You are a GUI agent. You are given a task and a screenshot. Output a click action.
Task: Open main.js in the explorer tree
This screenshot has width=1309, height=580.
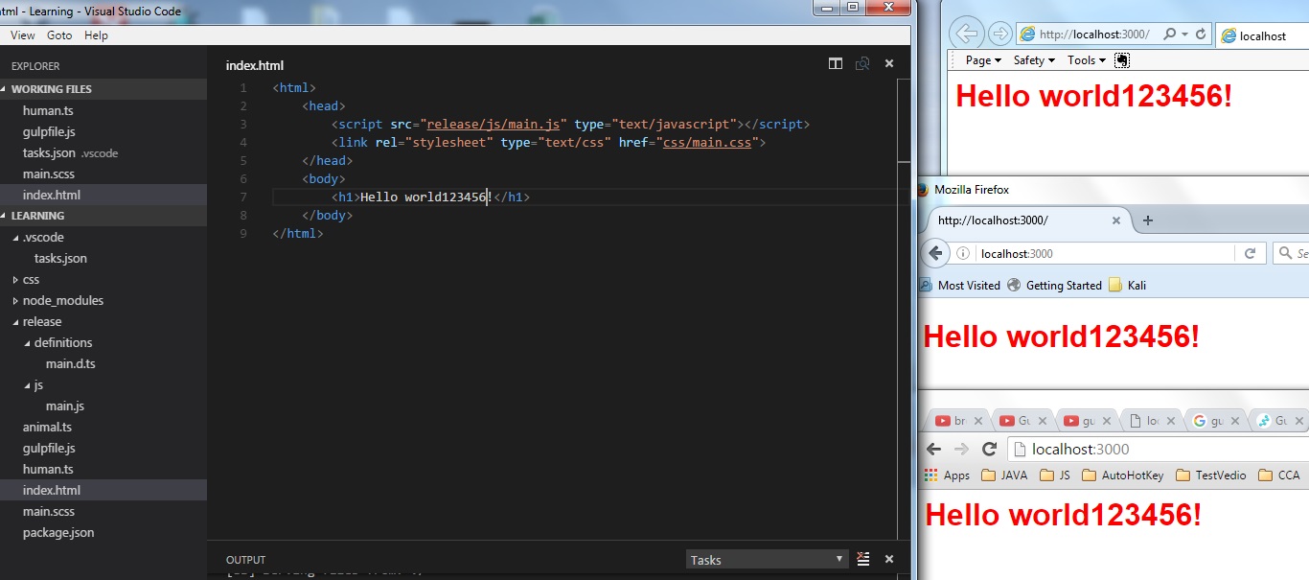pos(103,406)
